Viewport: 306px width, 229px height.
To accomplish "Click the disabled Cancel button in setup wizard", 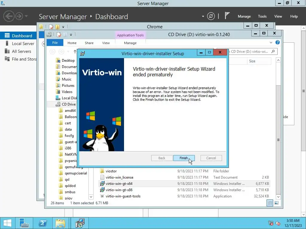I will [x=211, y=158].
